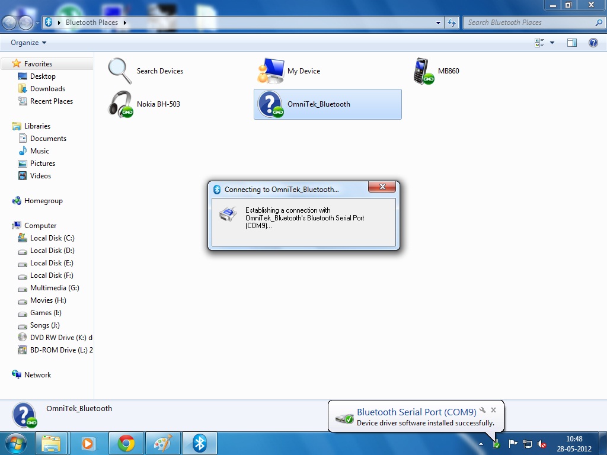Select Libraries in the navigation pane
This screenshot has width=607, height=455.
(x=37, y=126)
